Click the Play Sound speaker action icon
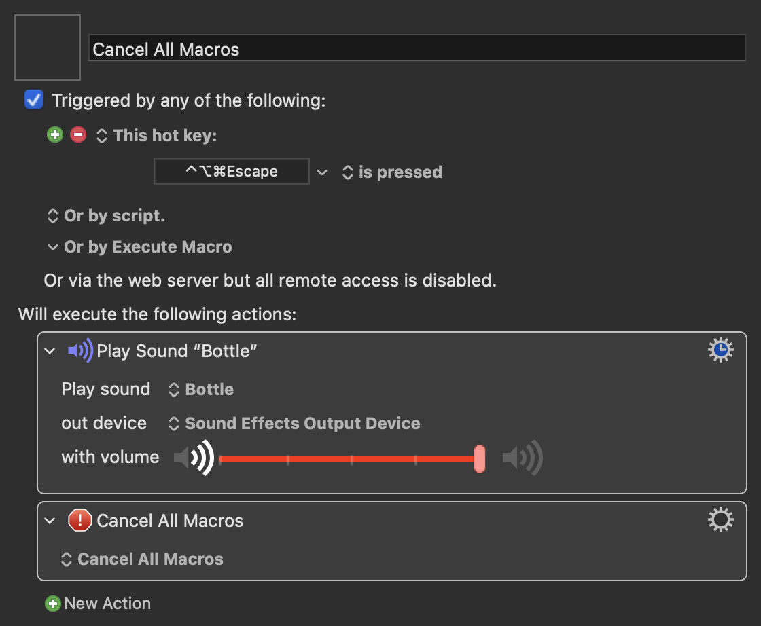 (x=80, y=350)
